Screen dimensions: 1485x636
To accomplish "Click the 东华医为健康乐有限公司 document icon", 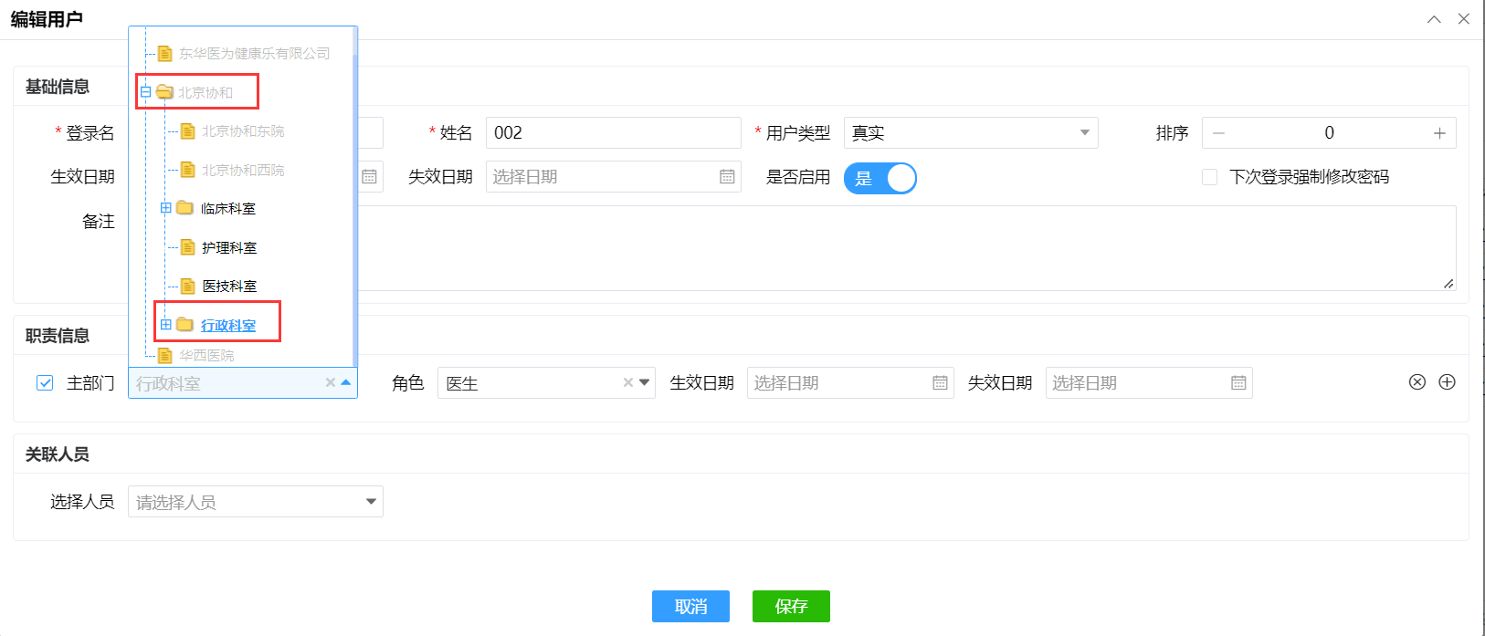I will click(165, 54).
